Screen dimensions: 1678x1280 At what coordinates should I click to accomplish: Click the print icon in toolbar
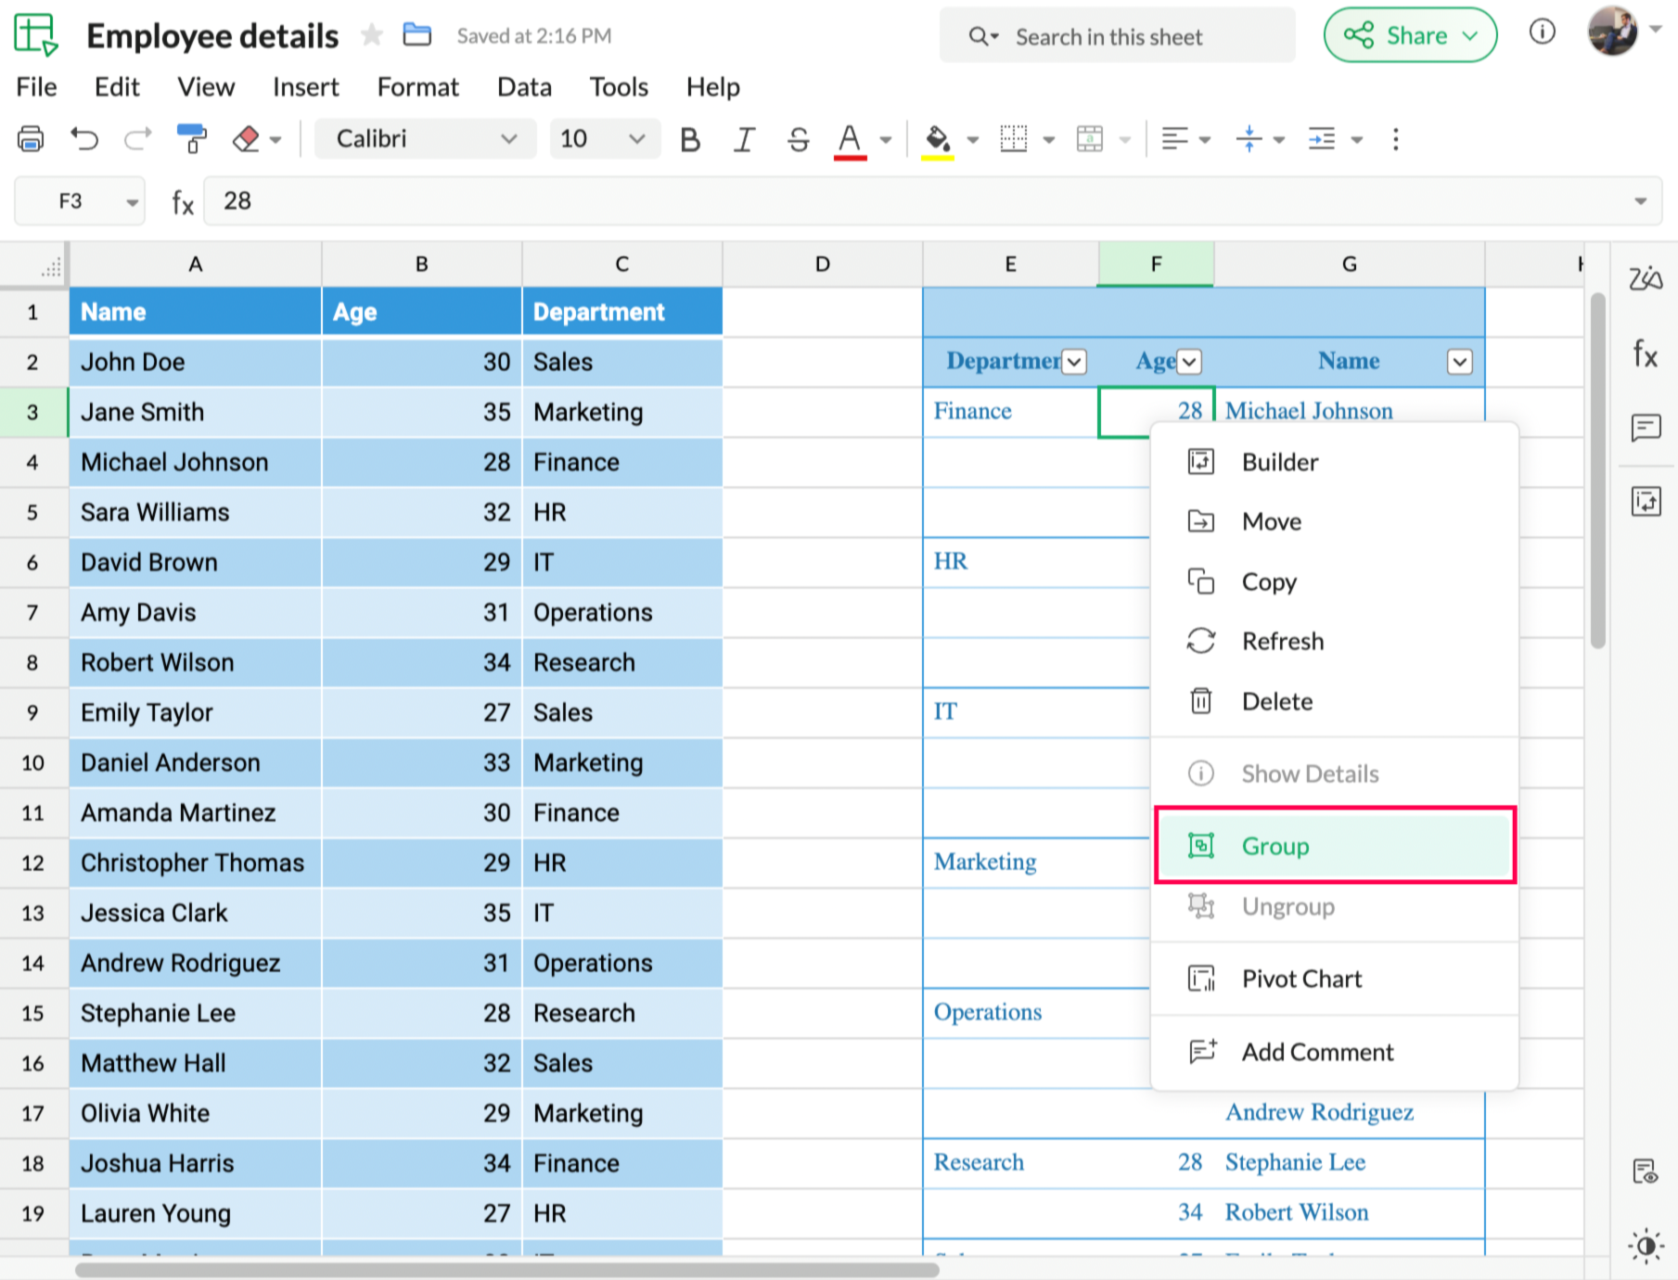tap(31, 139)
